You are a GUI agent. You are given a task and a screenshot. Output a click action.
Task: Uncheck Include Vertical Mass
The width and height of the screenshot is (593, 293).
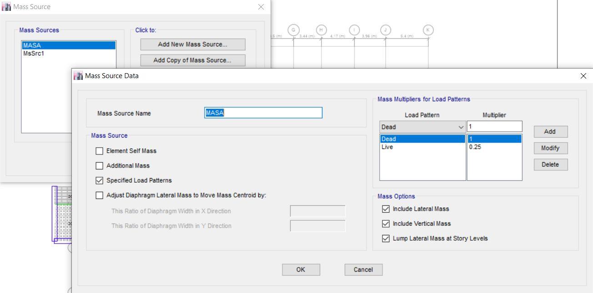pos(386,223)
